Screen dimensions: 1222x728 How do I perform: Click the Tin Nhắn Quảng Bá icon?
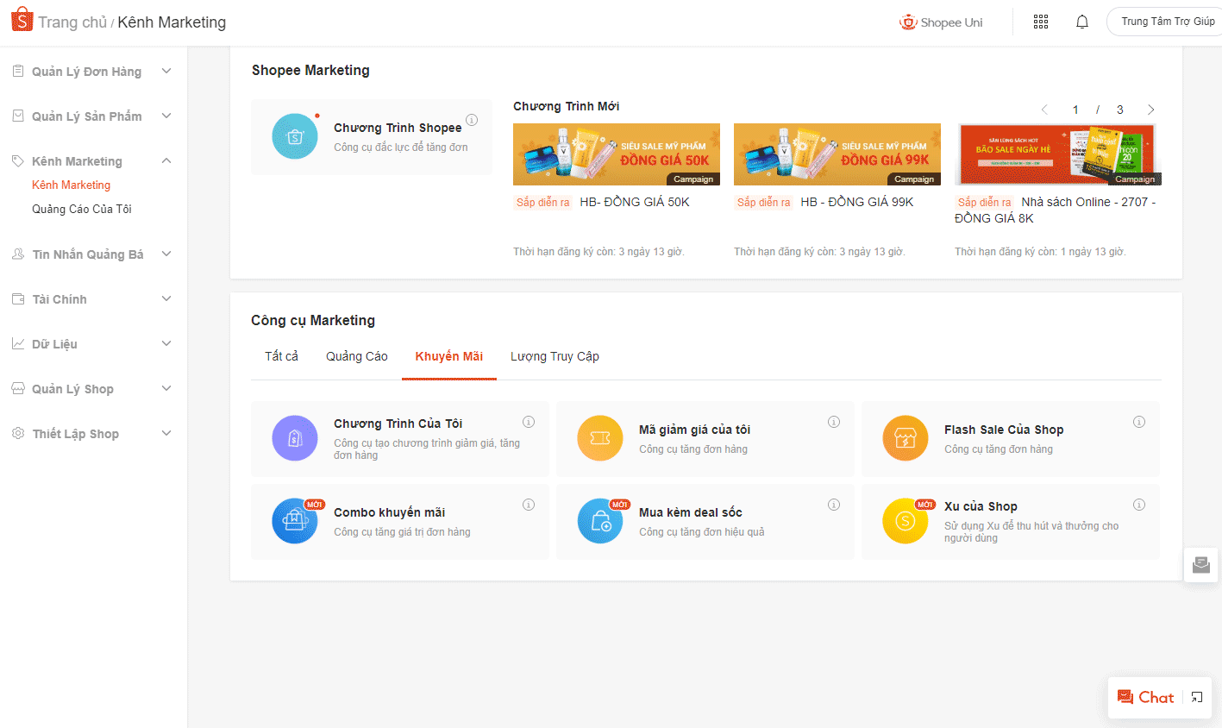[18, 254]
